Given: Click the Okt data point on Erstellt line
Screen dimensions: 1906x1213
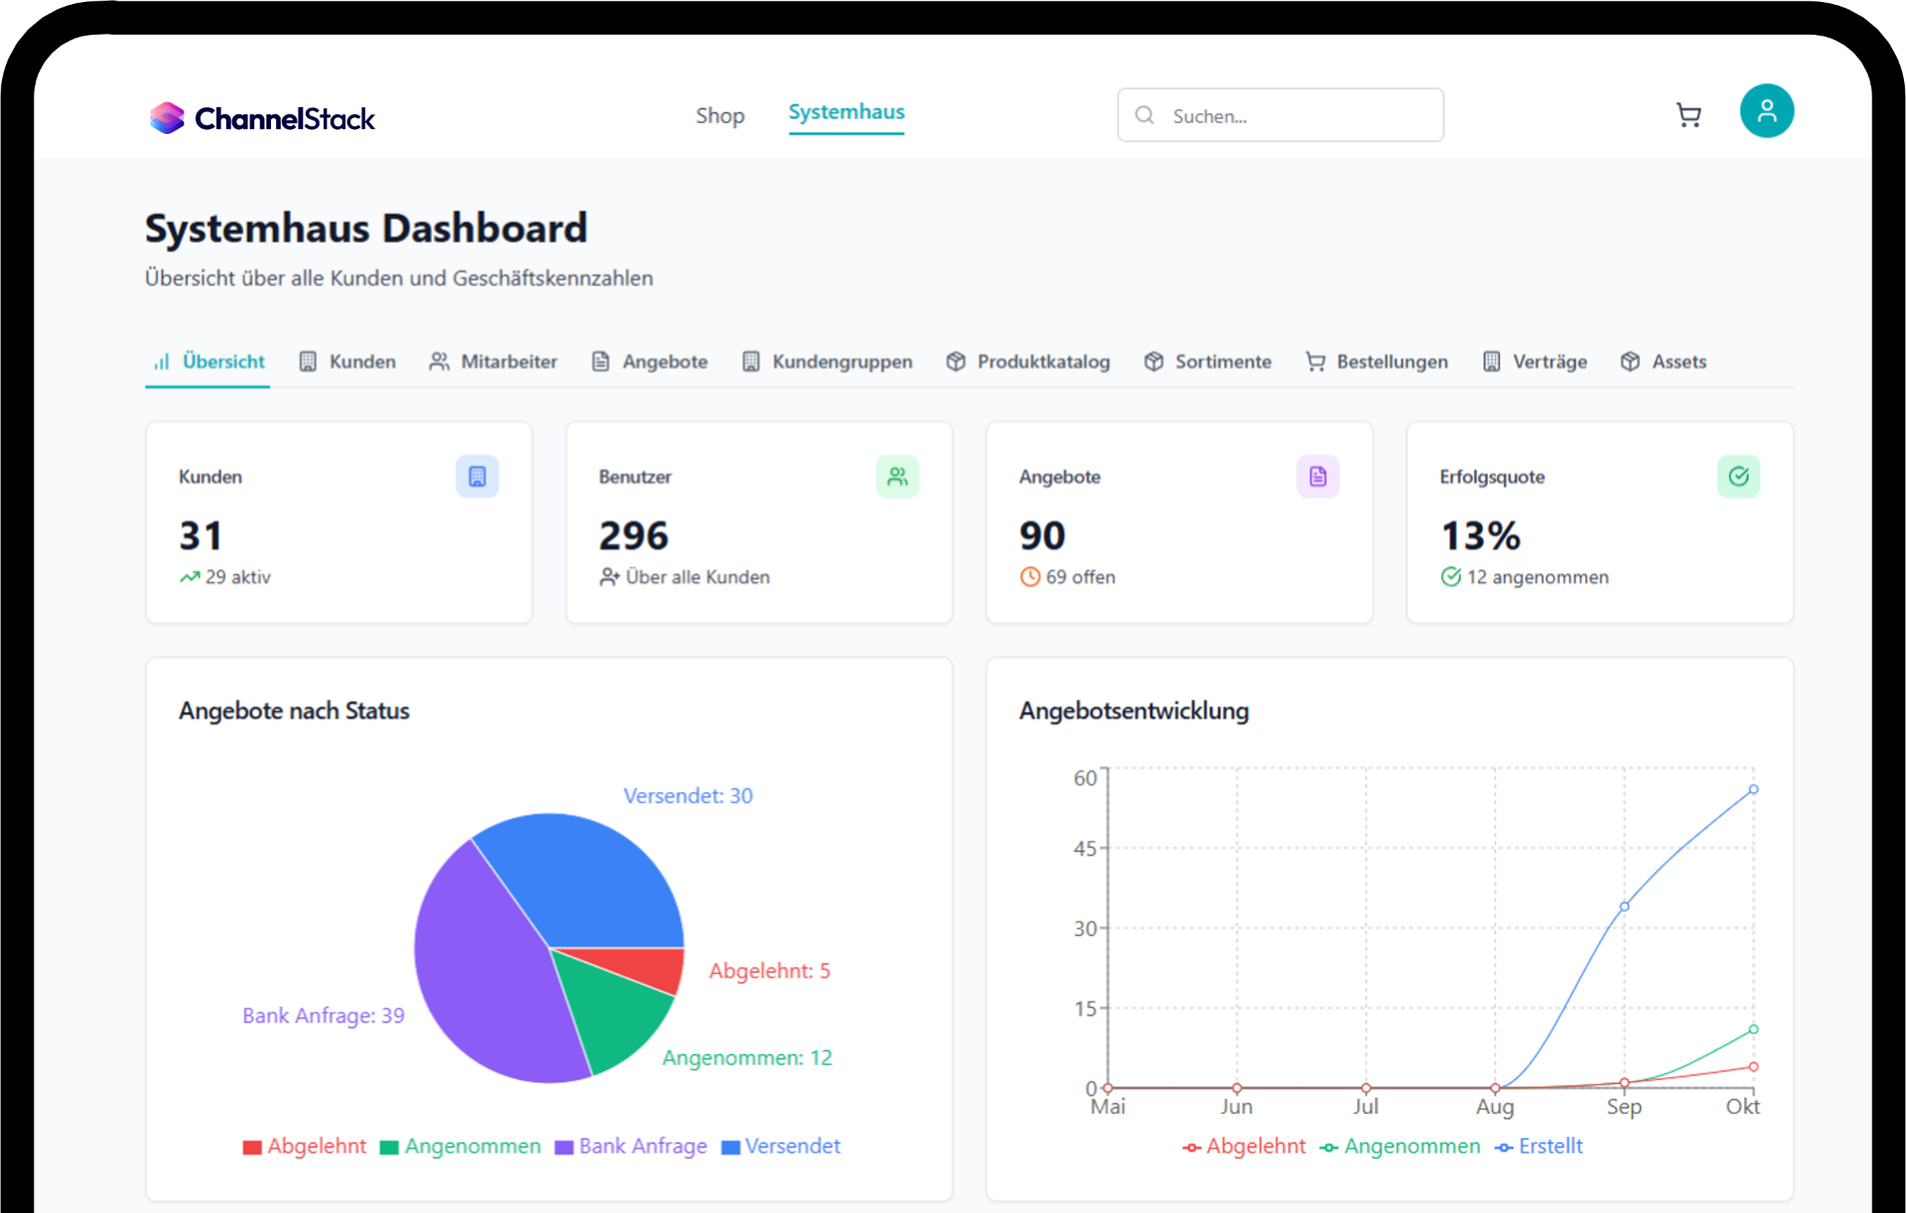Looking at the screenshot, I should (1753, 790).
